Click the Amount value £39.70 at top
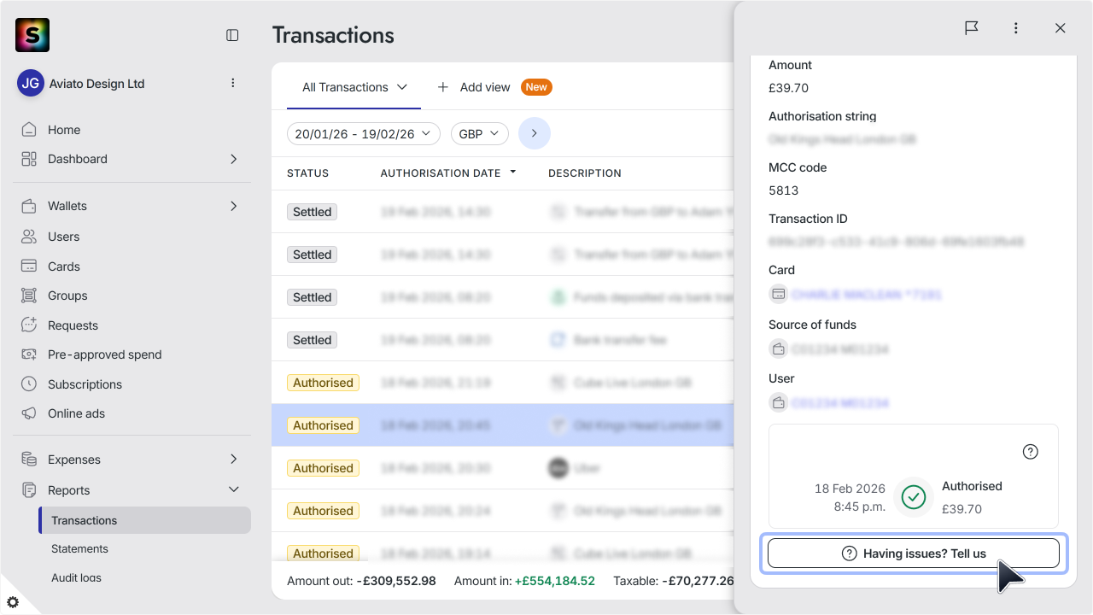The image size is (1093, 615). click(788, 88)
